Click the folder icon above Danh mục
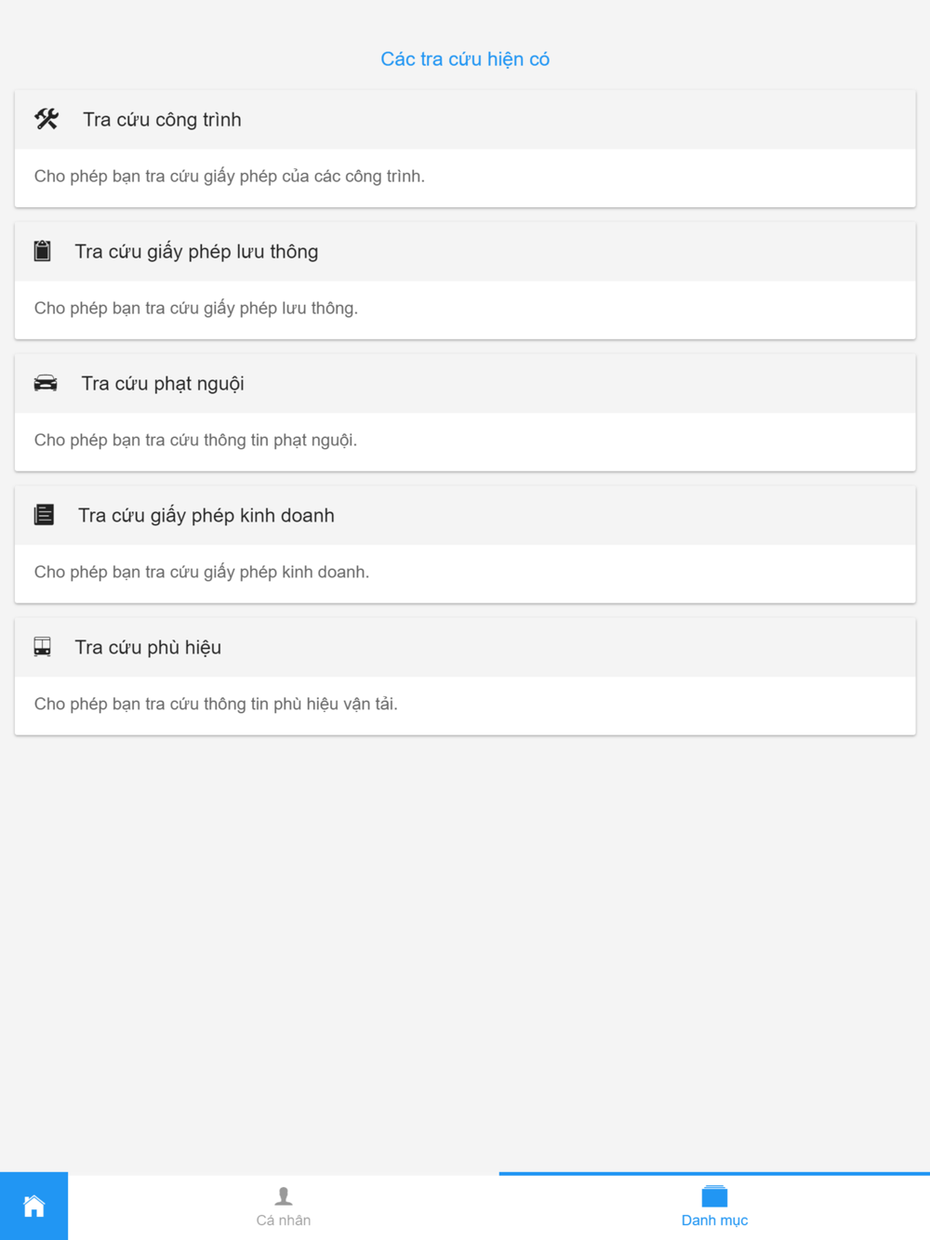Viewport: 930px width, 1240px height. tap(714, 1196)
